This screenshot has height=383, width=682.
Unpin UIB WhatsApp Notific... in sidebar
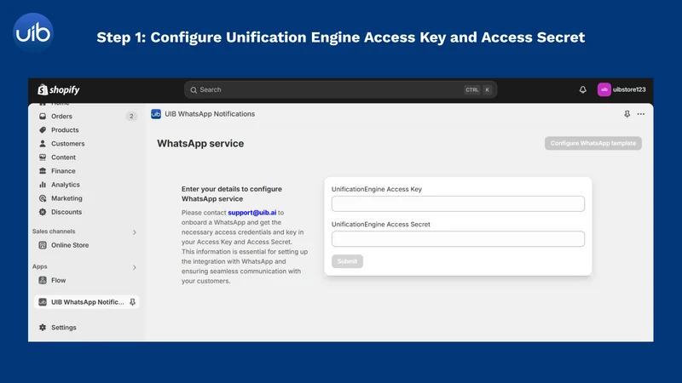[132, 302]
